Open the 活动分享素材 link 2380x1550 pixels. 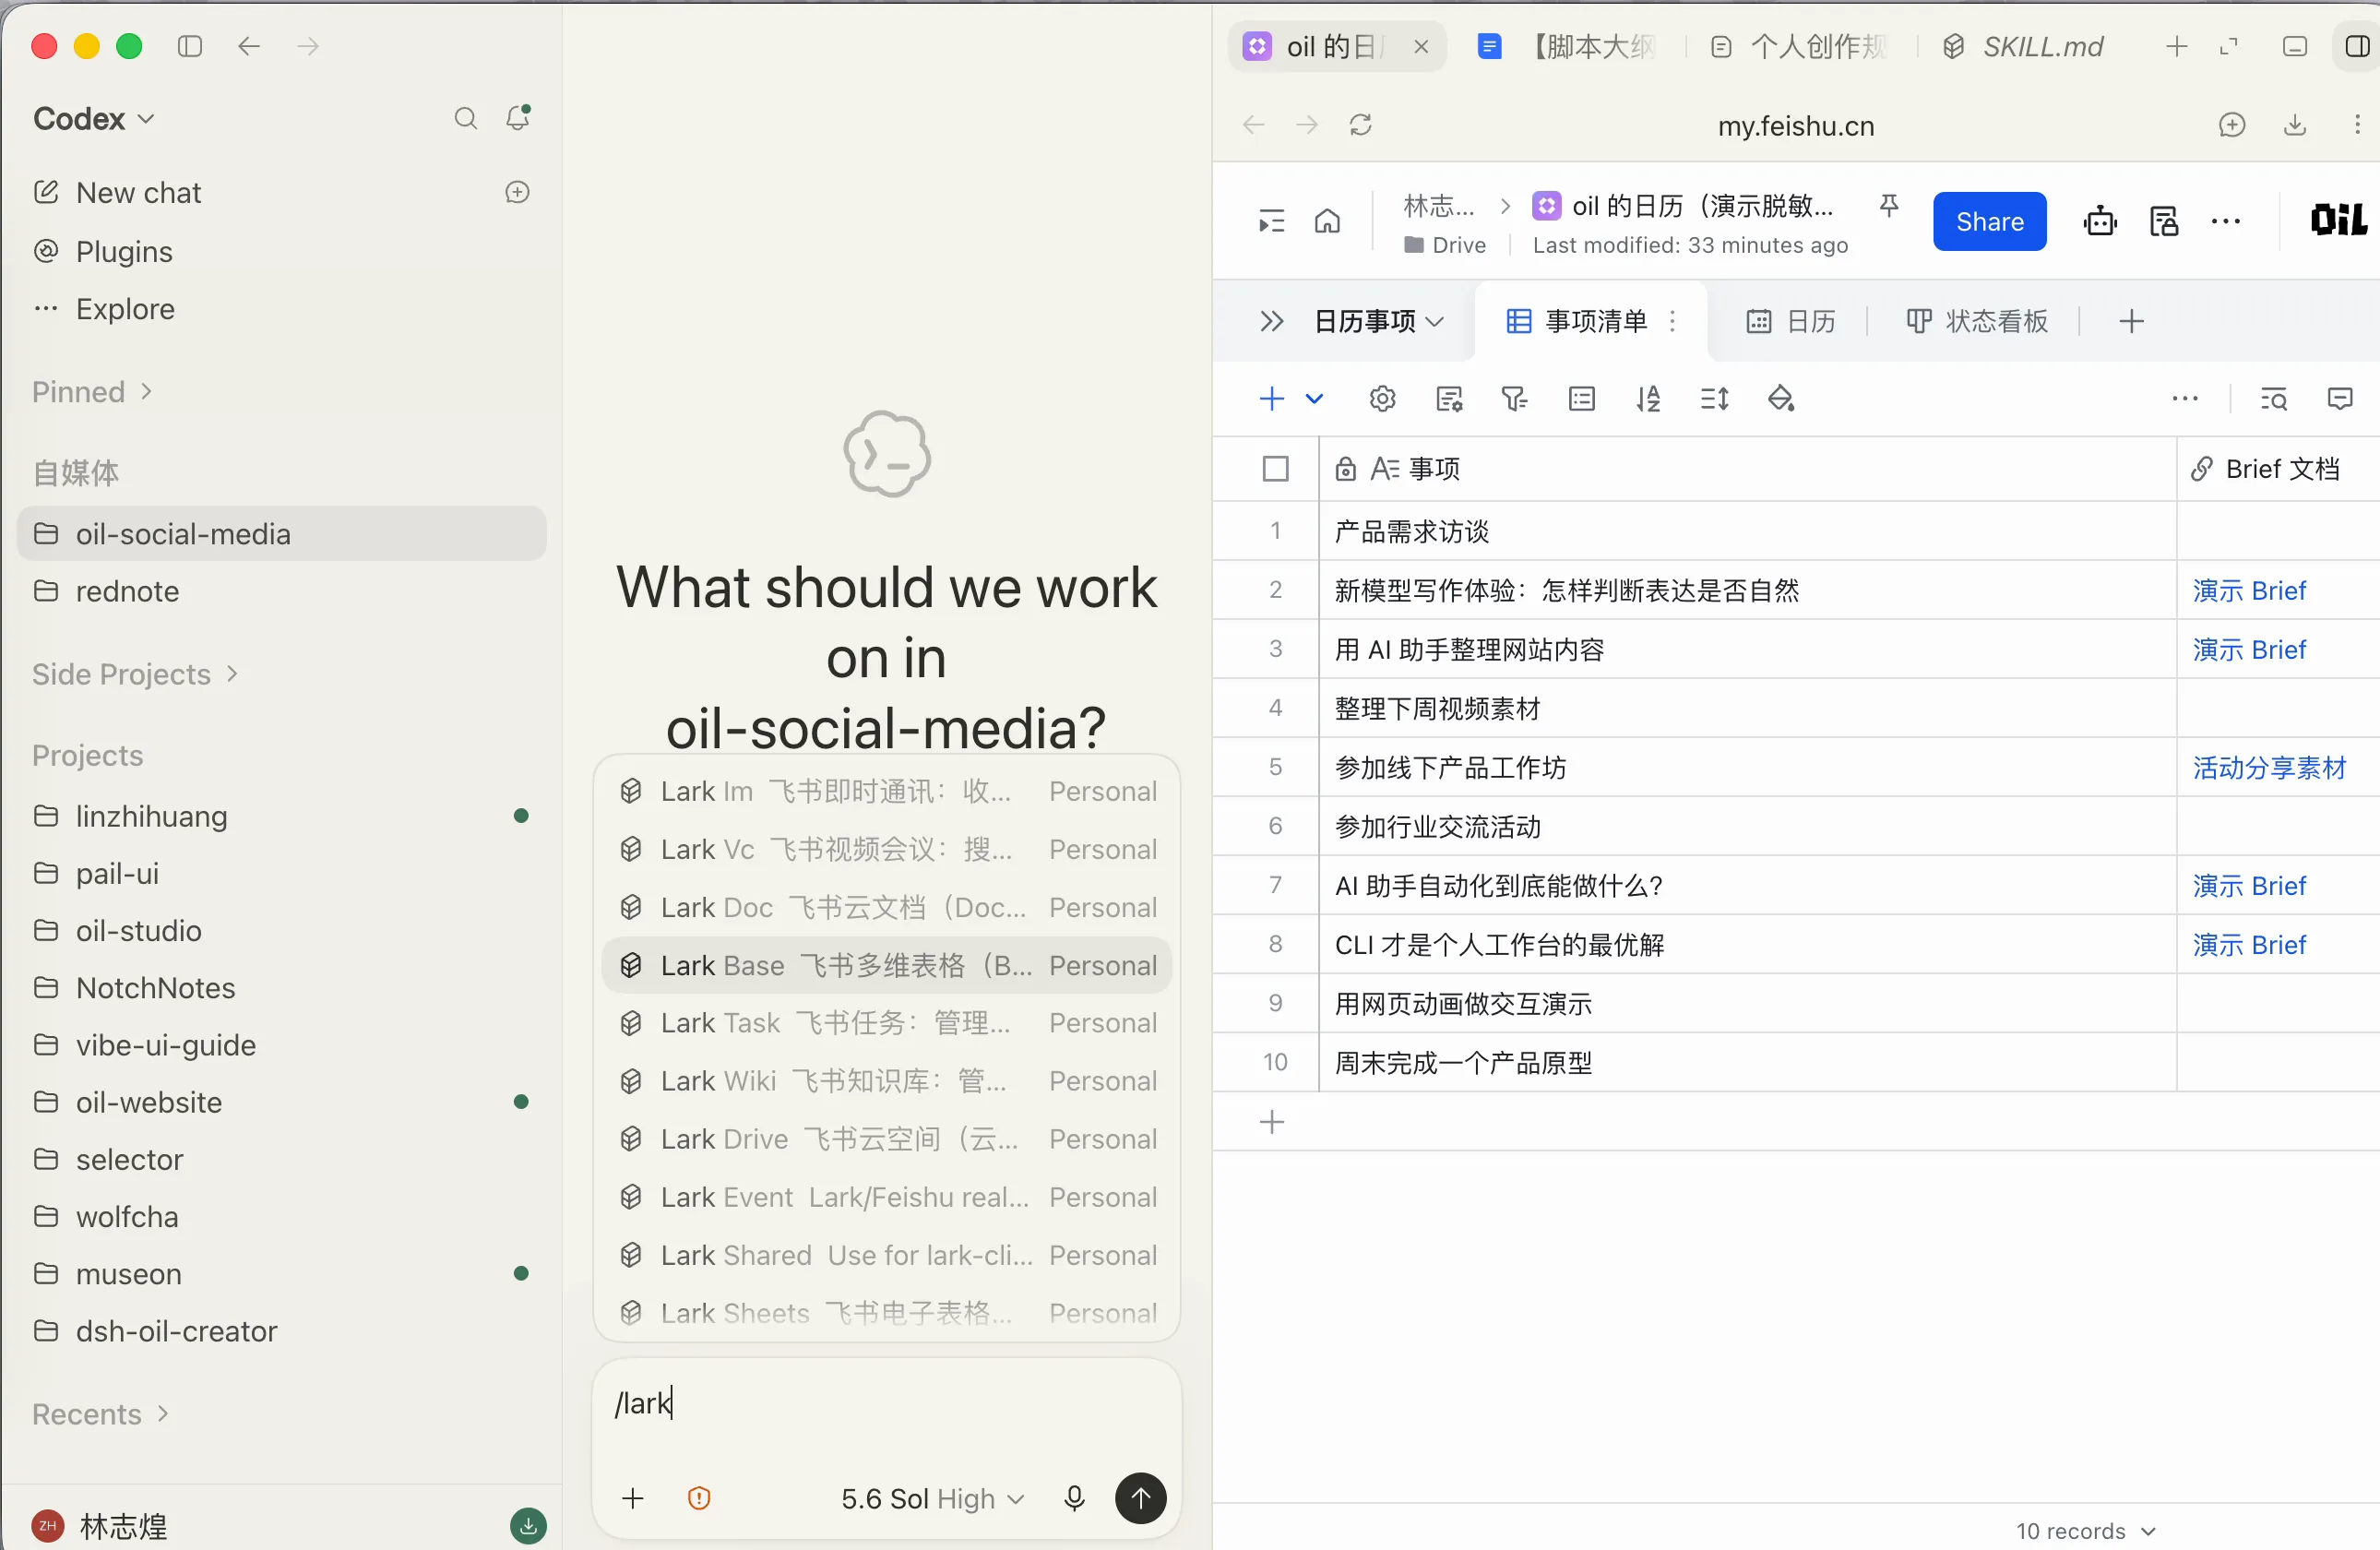pos(2269,767)
